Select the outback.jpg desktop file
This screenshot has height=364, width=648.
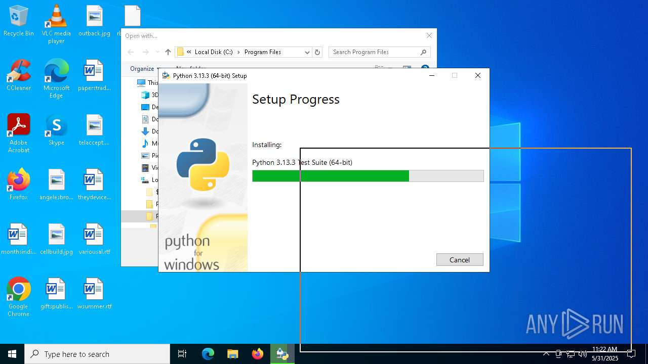[94, 21]
